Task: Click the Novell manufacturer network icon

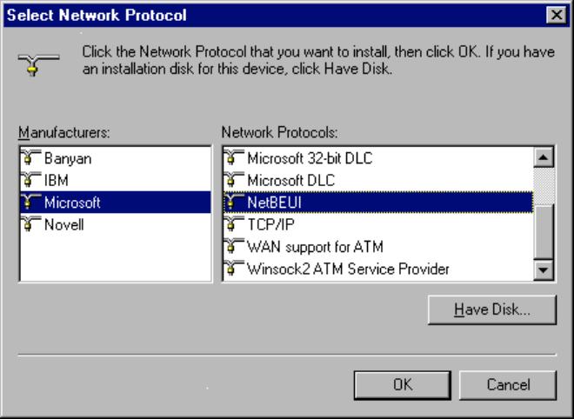Action: pyautogui.click(x=31, y=224)
